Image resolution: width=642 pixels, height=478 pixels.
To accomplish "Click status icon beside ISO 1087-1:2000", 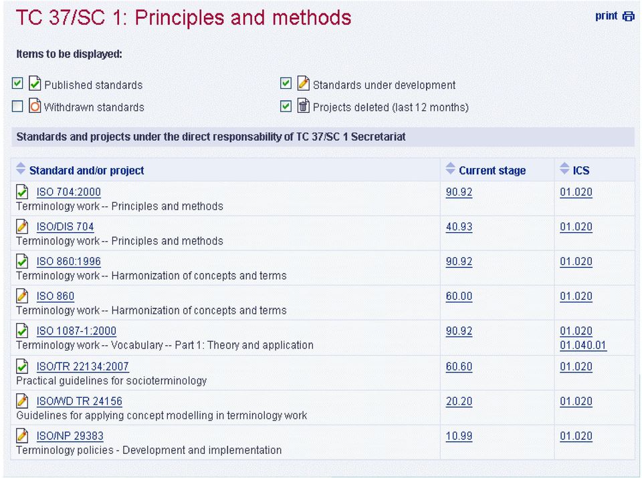I will [x=23, y=331].
